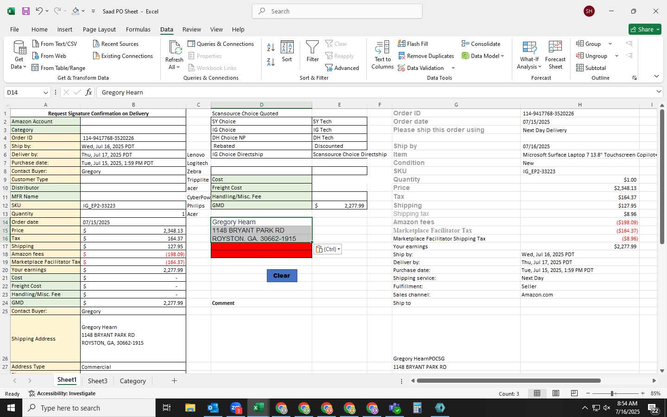This screenshot has height=417, width=667.
Task: Click zoom in plus on slider
Action: coord(643,393)
